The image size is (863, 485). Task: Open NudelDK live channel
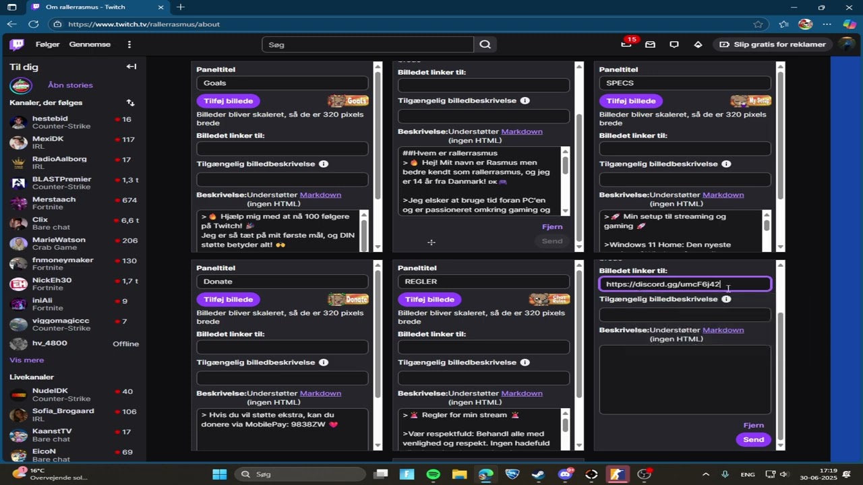click(73, 395)
